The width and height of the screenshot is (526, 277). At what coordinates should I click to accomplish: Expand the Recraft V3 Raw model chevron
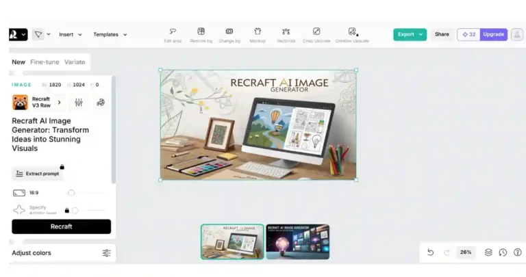[60, 102]
